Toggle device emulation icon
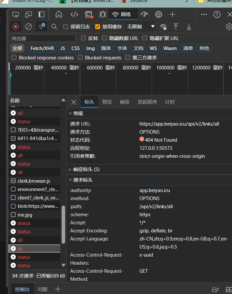 click(x=28, y=15)
